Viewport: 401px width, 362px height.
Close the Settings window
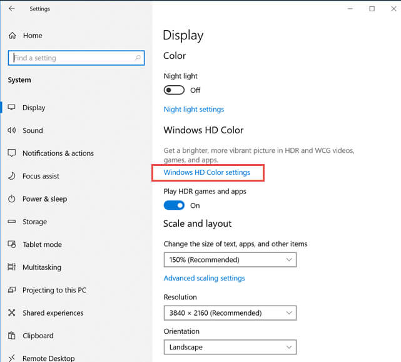pyautogui.click(x=393, y=9)
